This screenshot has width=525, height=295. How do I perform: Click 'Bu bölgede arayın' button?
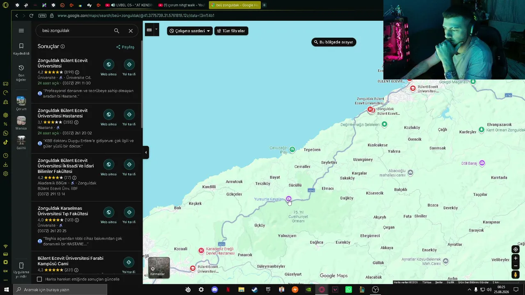pos(334,42)
